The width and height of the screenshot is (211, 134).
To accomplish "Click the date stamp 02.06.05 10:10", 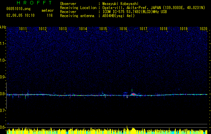I will click(x=20, y=15).
